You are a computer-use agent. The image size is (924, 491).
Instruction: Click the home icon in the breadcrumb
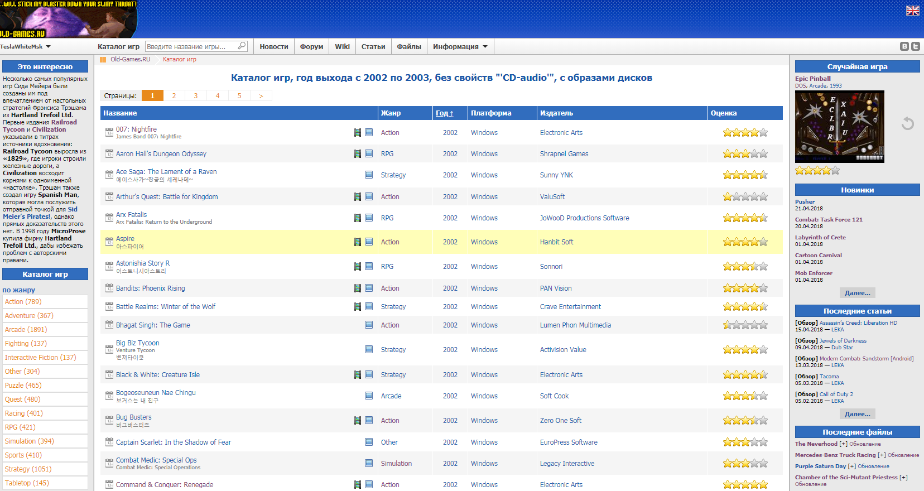pos(103,60)
